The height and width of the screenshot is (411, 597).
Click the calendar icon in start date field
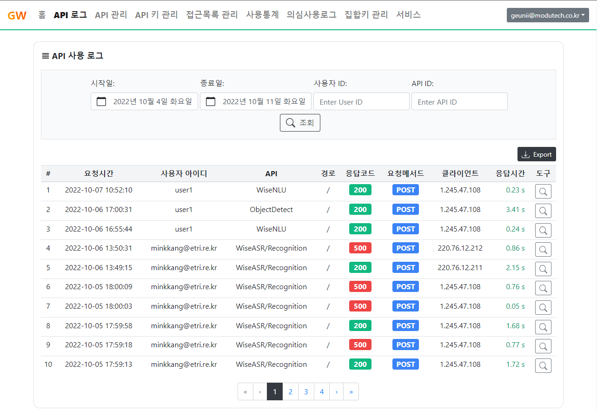click(101, 101)
